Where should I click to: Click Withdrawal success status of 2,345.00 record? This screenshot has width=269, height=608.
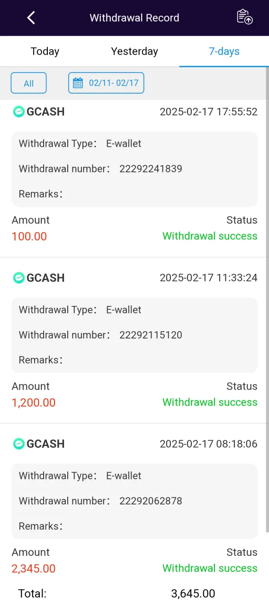click(210, 568)
